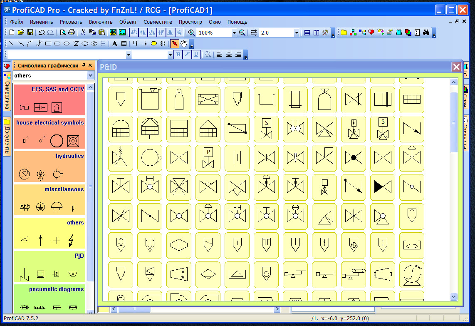475x326 pixels.
Task: Open the pneumatic diagrams category
Action: coord(49,299)
